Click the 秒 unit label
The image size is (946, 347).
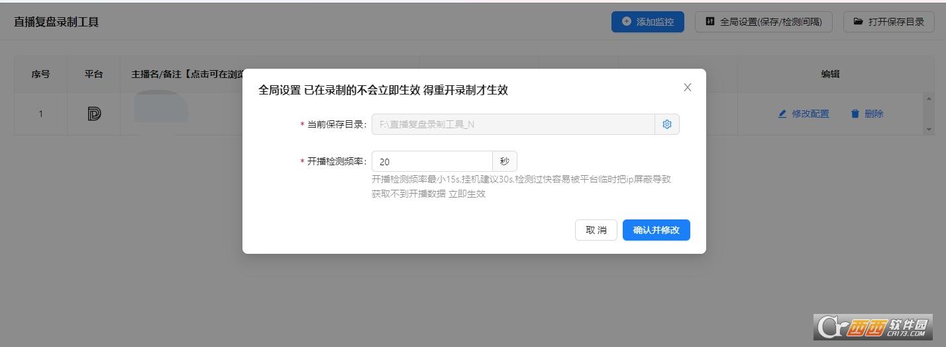(x=505, y=161)
